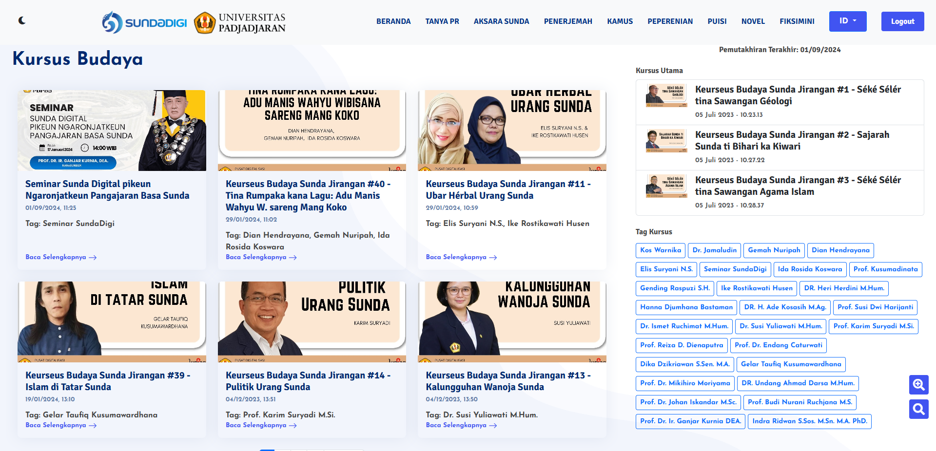This screenshot has height=451, width=936.
Task: Select the Prof. Kusumadinata tag
Action: pos(885,269)
